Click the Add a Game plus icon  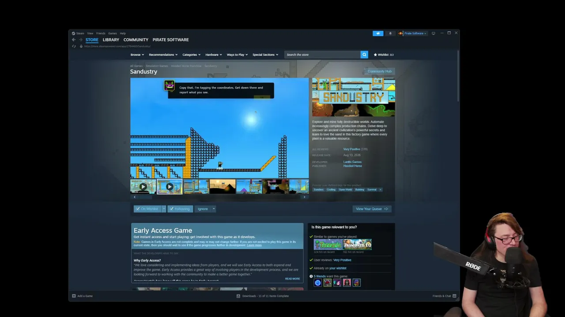tap(74, 296)
